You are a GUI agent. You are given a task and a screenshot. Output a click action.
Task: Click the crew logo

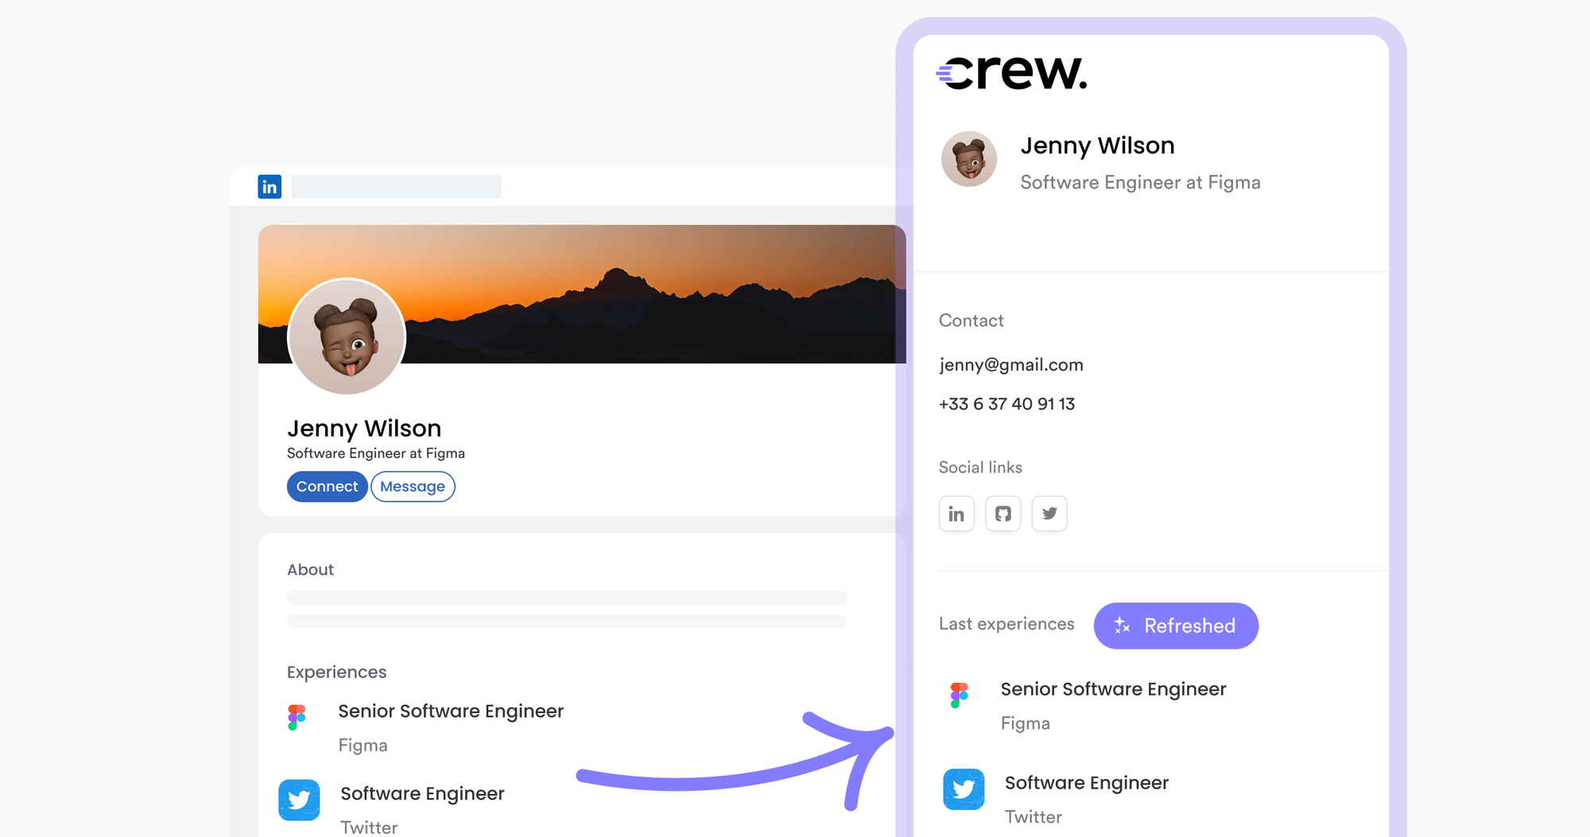click(x=1011, y=72)
